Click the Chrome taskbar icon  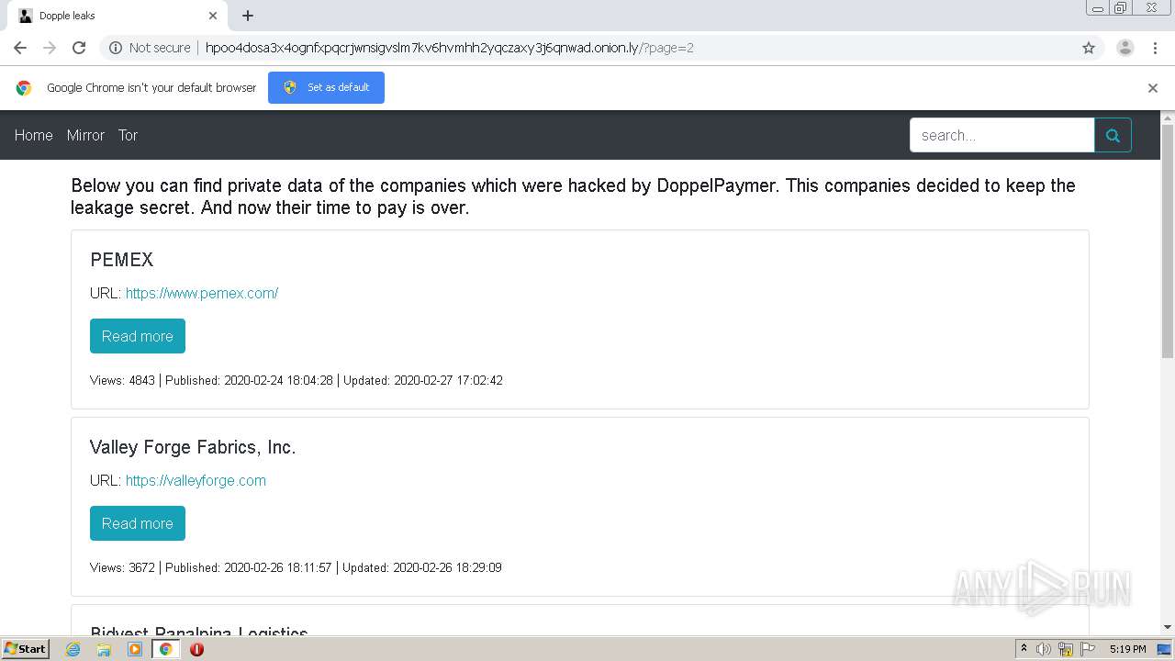click(x=165, y=649)
